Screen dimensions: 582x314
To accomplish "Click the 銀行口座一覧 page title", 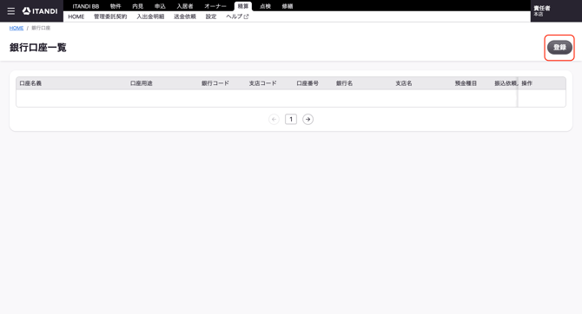I will [x=38, y=48].
